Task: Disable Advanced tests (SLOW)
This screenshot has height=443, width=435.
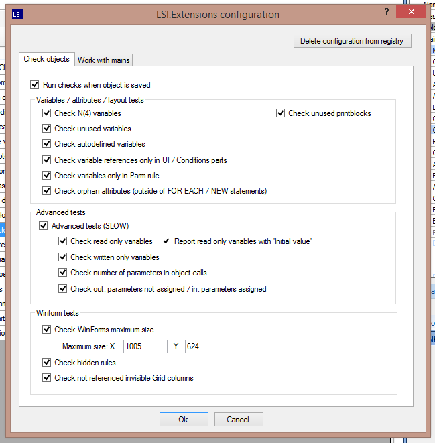Action: tap(43, 226)
